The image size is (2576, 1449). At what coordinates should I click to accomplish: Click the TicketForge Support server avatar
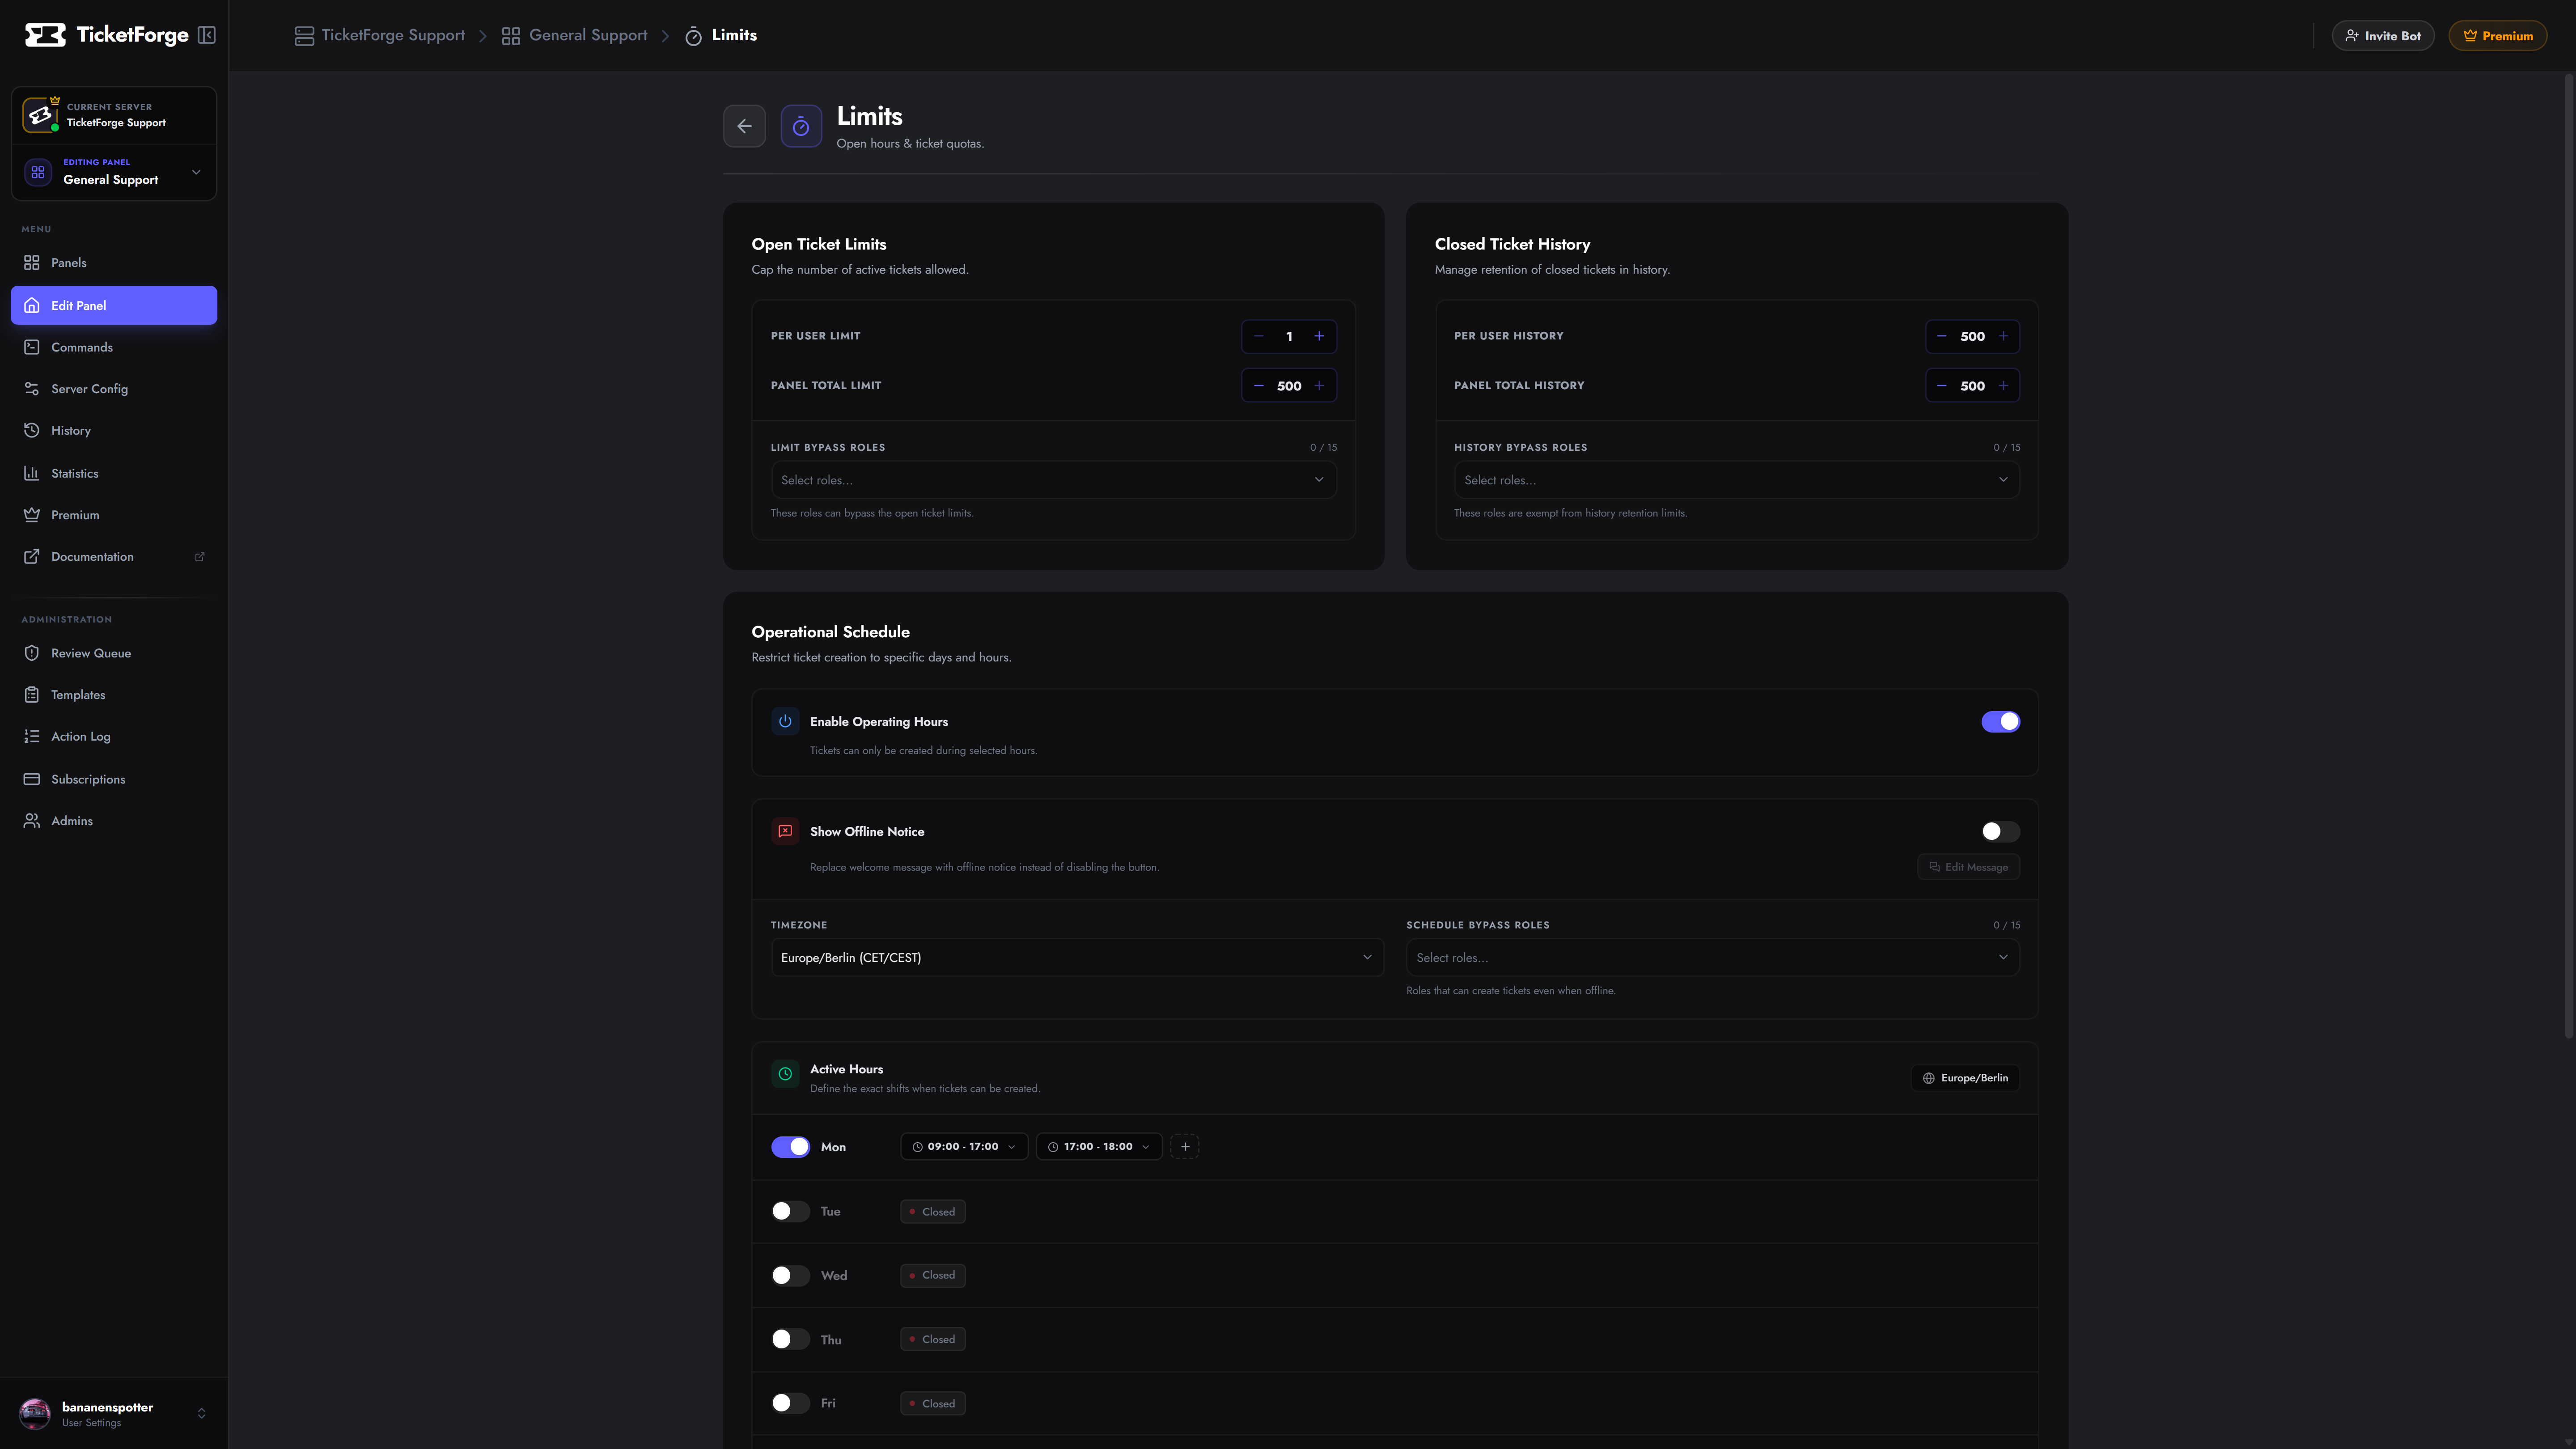40,115
